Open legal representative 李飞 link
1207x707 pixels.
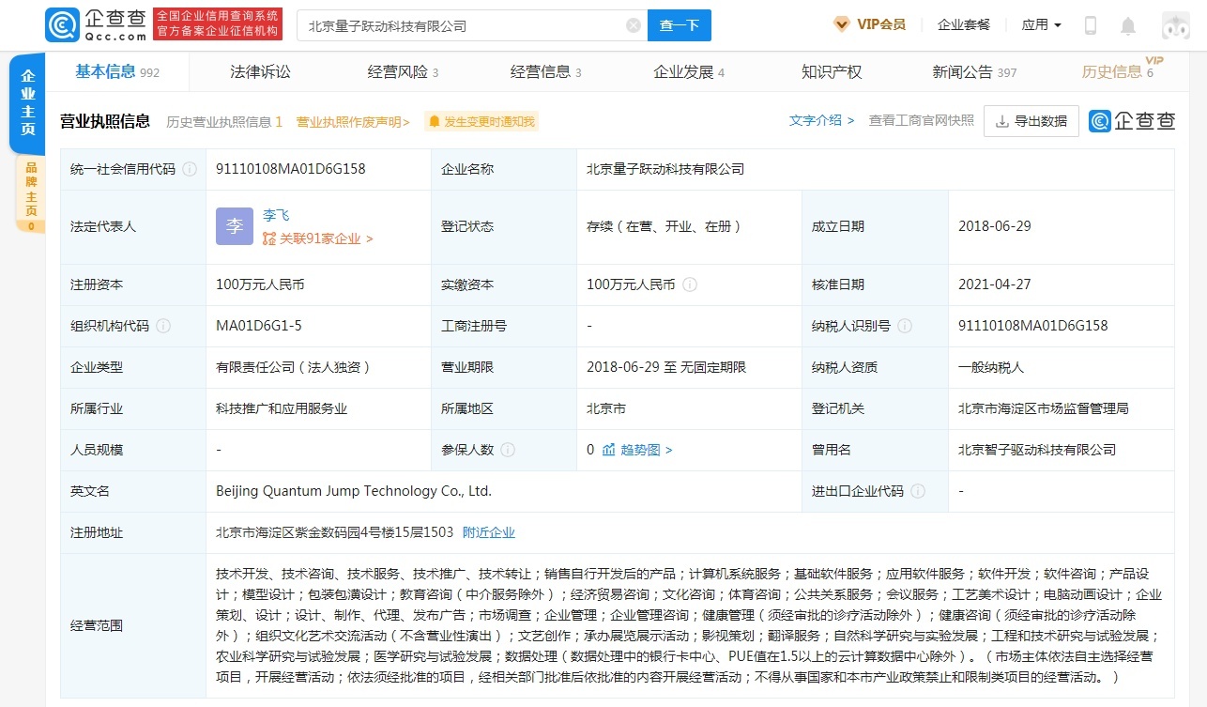(276, 215)
